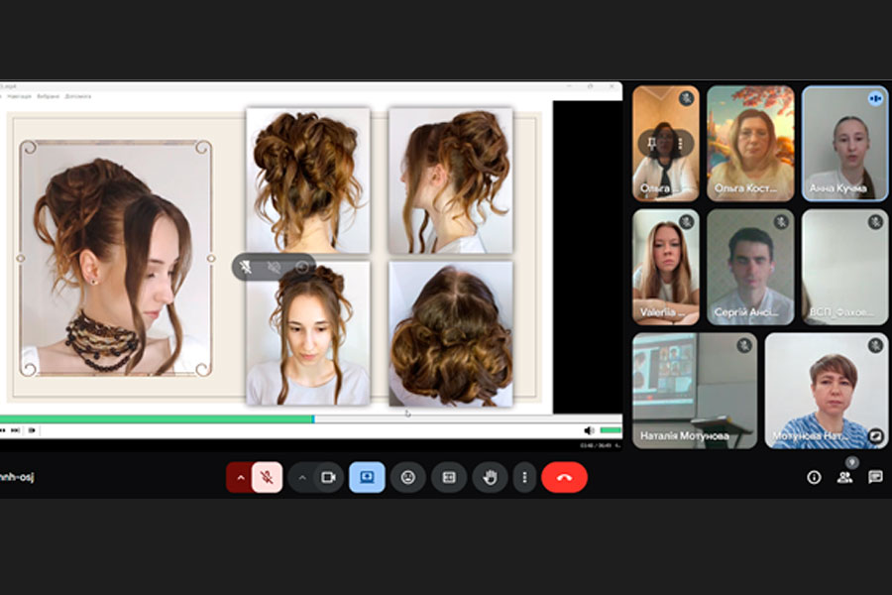Open the Навігація menu in the player

tap(20, 96)
